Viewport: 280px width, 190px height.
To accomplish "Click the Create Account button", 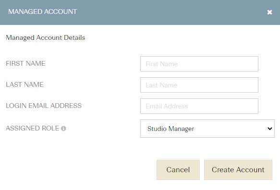I will pos(238,170).
